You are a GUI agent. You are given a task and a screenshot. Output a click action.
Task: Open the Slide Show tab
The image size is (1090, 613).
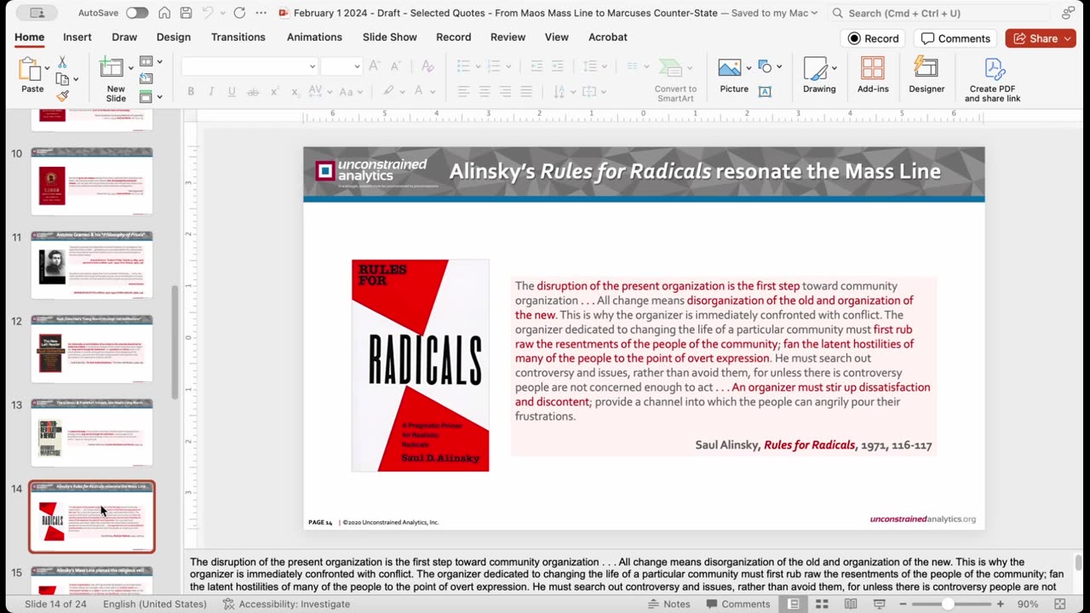click(x=390, y=37)
